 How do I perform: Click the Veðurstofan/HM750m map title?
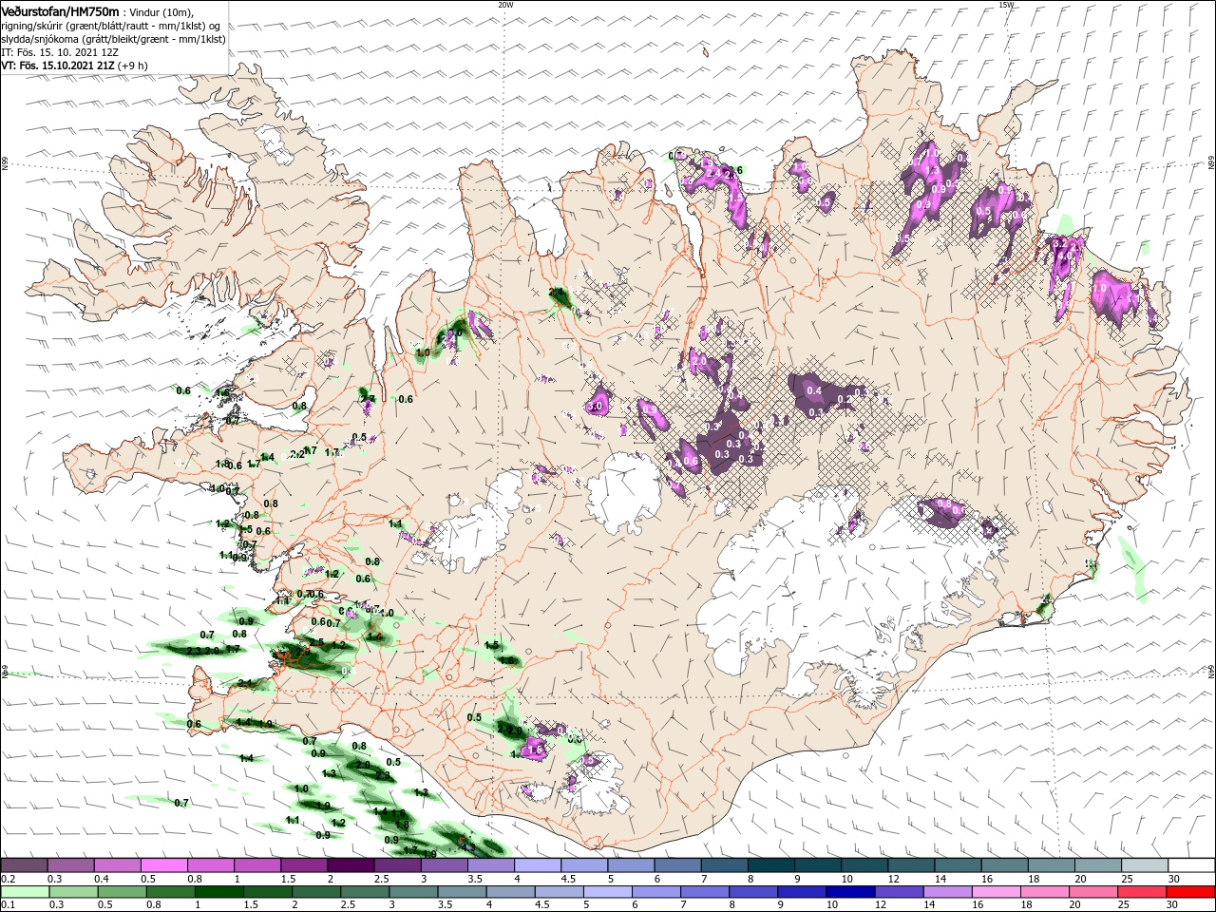(60, 10)
